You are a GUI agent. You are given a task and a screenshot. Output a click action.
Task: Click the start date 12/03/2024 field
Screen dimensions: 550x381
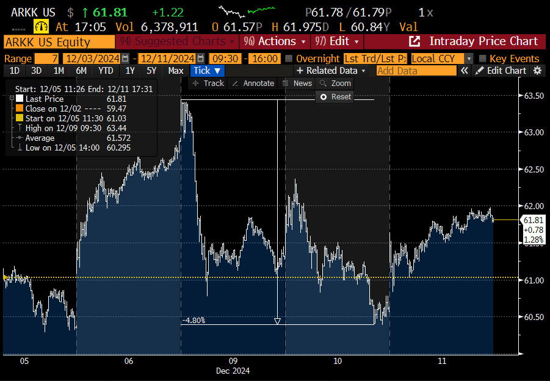point(92,59)
